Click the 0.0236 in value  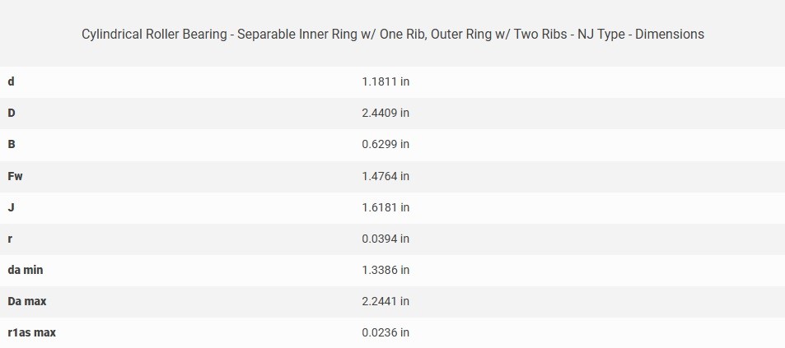[385, 332]
